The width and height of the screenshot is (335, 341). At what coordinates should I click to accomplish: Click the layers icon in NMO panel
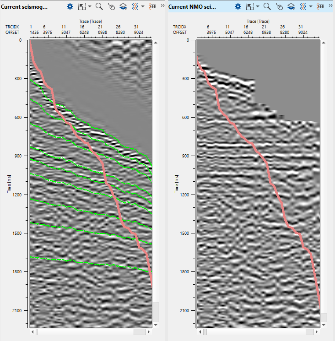(291, 6)
